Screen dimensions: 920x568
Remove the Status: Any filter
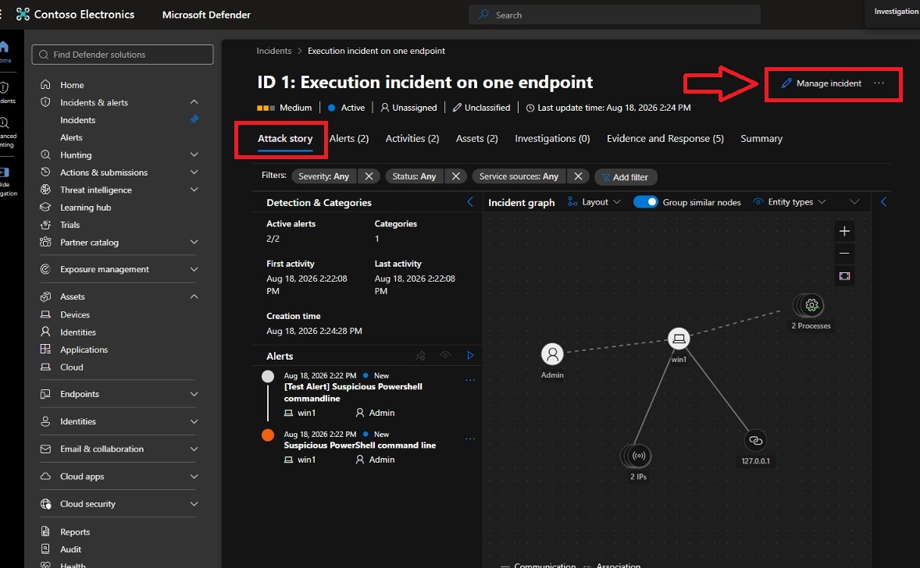coord(455,176)
